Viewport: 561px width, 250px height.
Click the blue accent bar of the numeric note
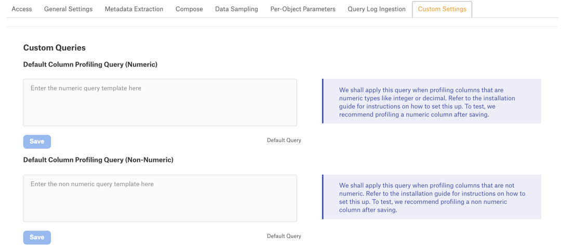[x=323, y=101]
